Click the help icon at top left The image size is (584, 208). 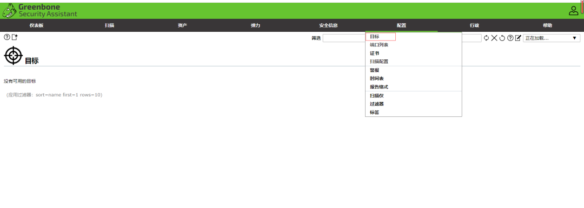click(x=6, y=37)
